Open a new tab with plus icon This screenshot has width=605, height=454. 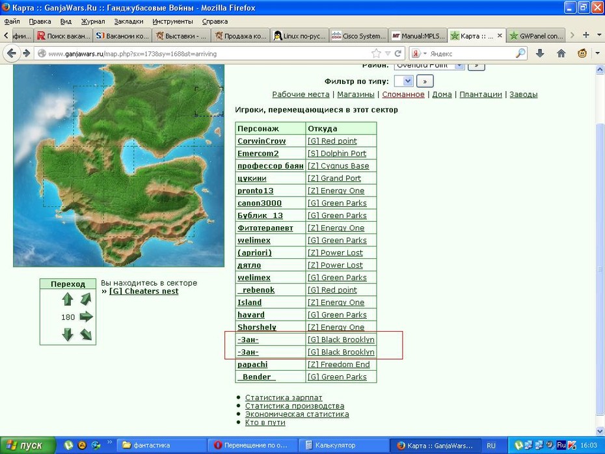tap(585, 35)
